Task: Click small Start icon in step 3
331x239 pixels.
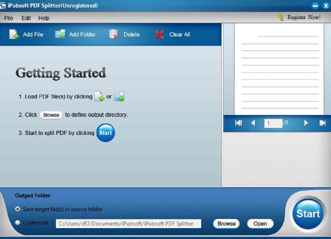Action: (x=106, y=133)
